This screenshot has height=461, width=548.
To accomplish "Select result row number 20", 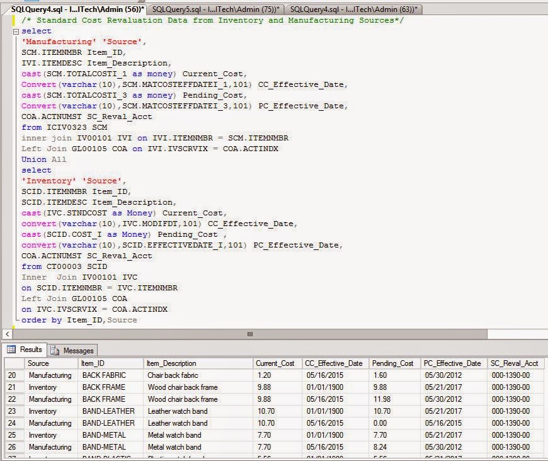I will (x=14, y=375).
